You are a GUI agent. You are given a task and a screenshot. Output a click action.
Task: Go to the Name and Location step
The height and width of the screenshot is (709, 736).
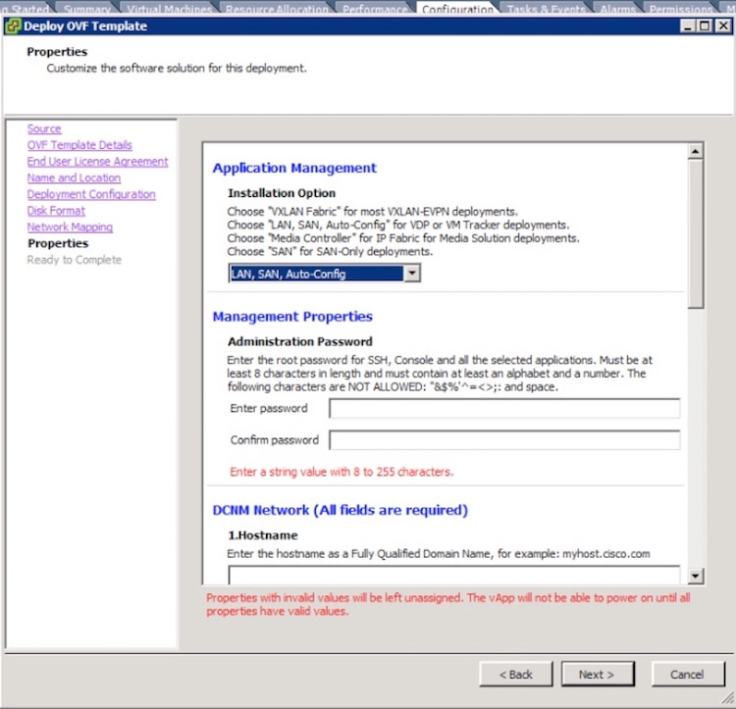click(74, 178)
